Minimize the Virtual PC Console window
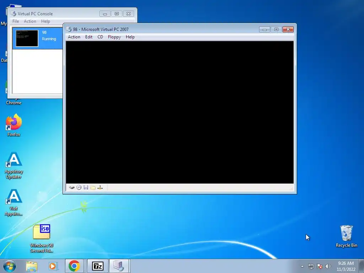The width and height of the screenshot is (364, 273). [x=105, y=14]
